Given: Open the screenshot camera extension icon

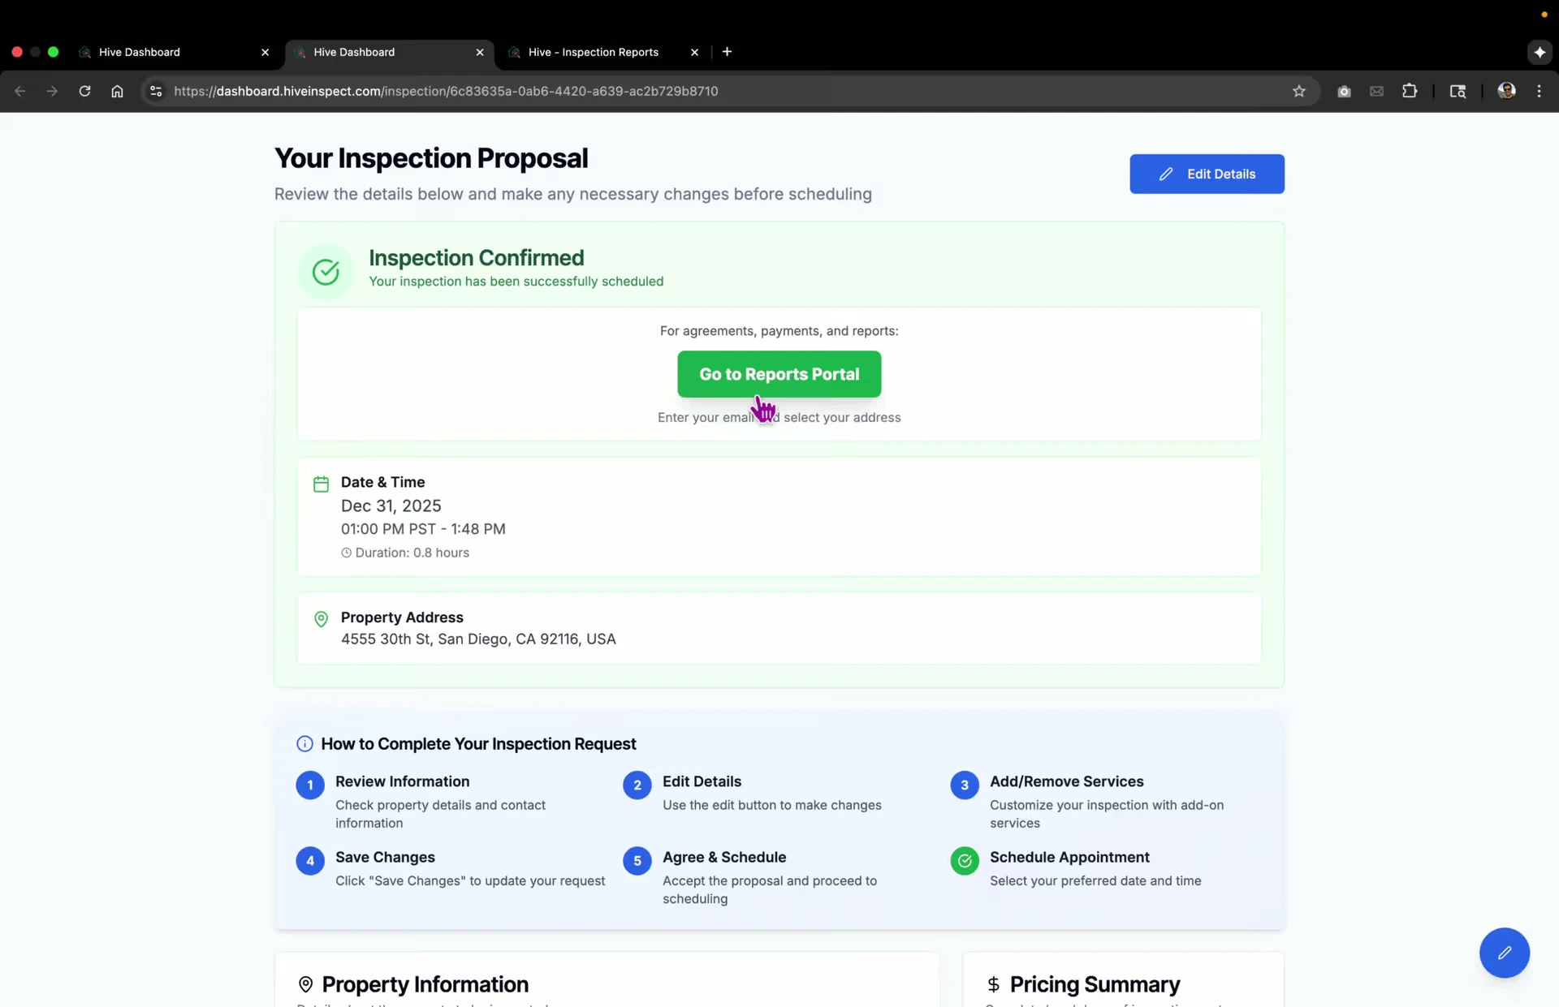Looking at the screenshot, I should coord(1344,91).
